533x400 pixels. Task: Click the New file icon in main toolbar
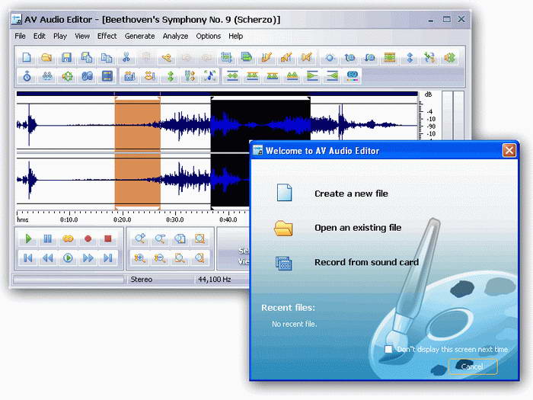[x=27, y=57]
